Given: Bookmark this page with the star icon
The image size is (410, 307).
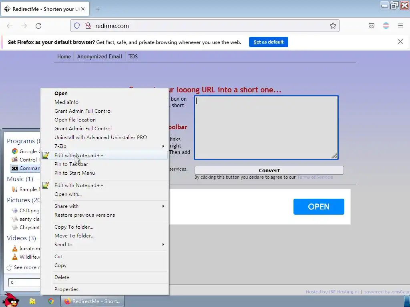Looking at the screenshot, I should point(333,26).
